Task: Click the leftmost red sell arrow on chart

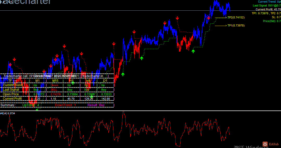Action: [10, 65]
